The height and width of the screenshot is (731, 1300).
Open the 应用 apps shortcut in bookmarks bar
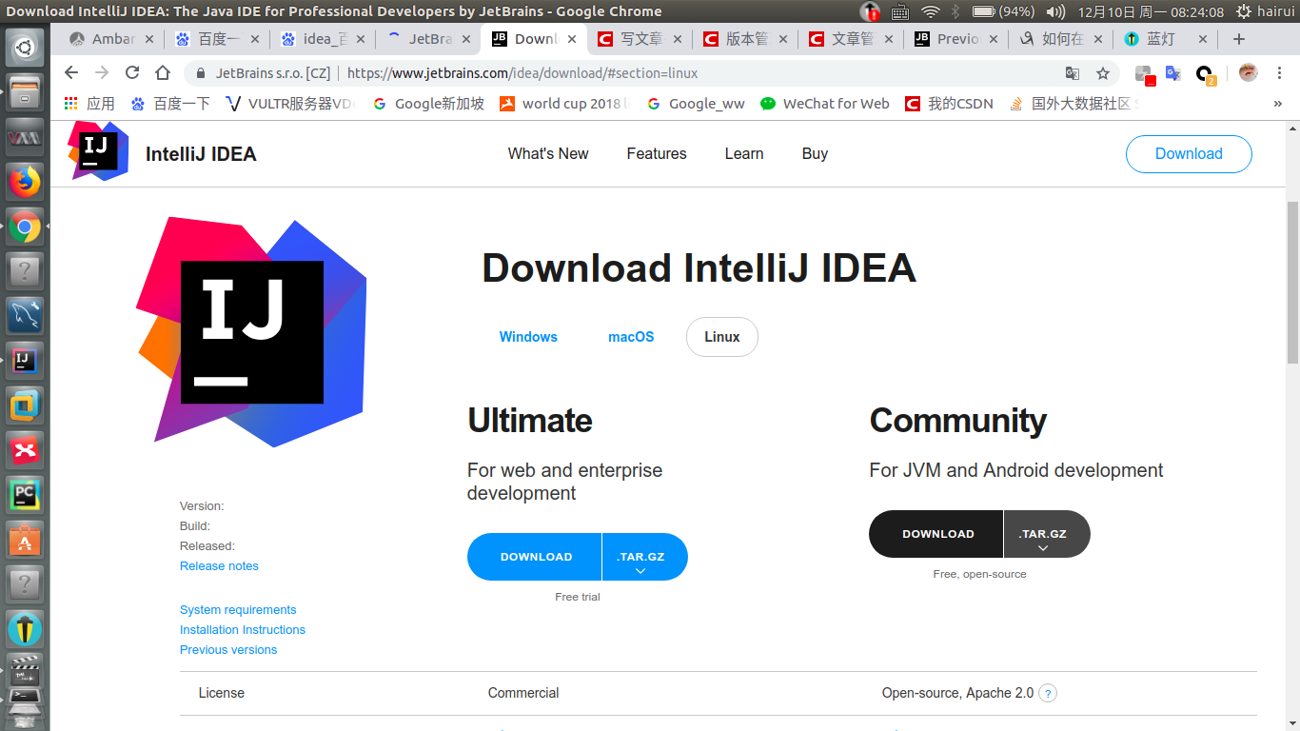(x=89, y=104)
